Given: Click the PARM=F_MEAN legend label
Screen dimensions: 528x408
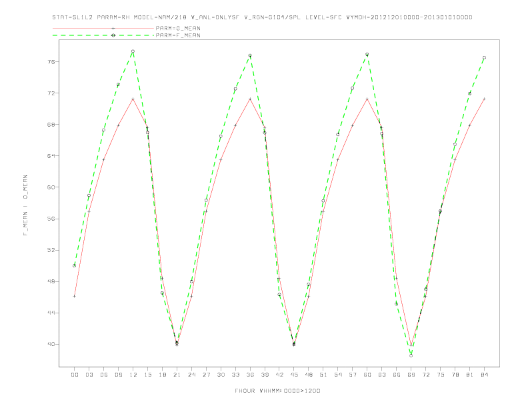Looking at the screenshot, I should click(178, 35).
